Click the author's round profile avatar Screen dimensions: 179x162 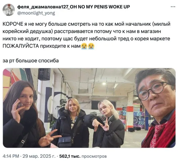(9, 10)
